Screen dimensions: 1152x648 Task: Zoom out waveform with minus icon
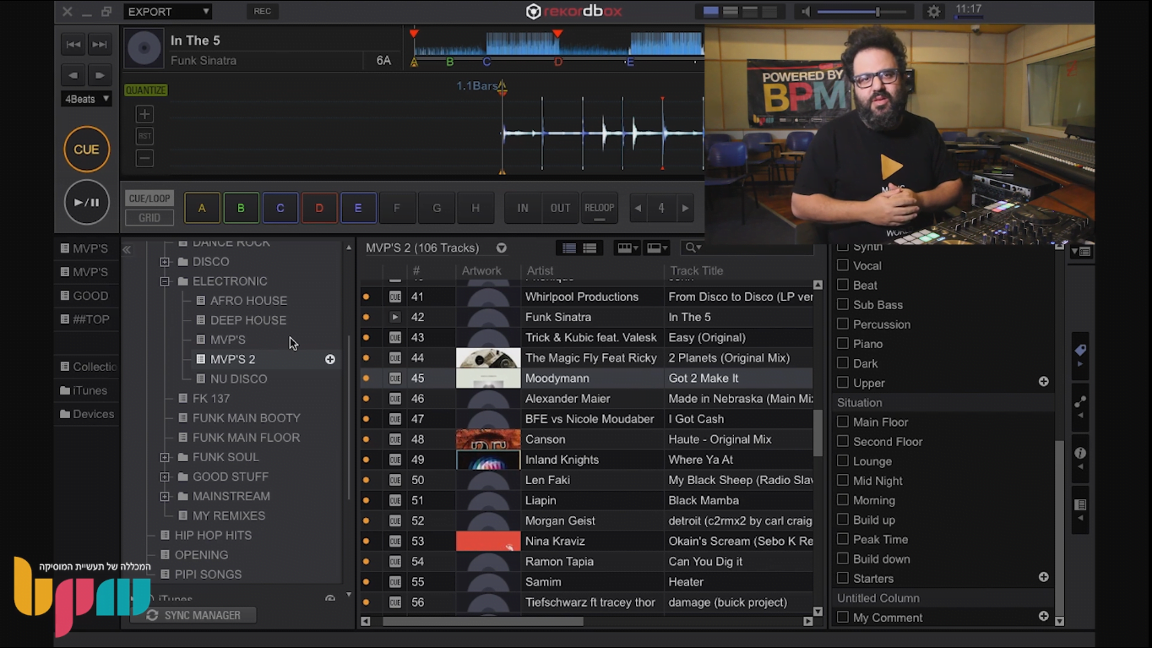(144, 158)
